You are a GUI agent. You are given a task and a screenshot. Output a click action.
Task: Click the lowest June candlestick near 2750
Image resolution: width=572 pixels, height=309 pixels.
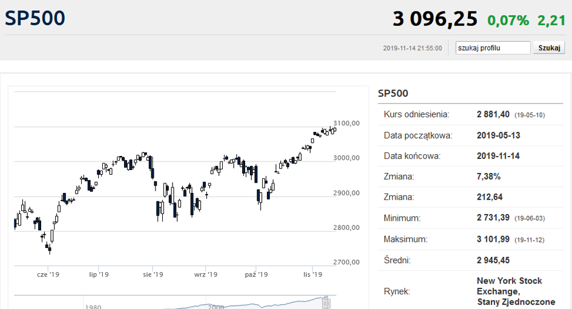pyautogui.click(x=50, y=249)
